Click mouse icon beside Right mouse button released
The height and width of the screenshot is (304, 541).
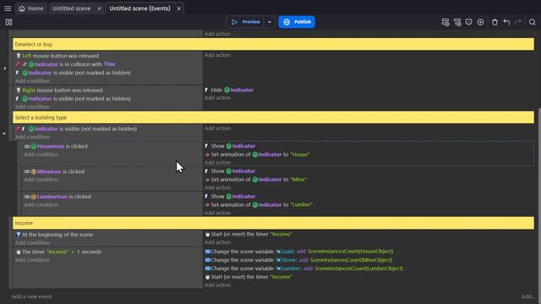tap(19, 90)
